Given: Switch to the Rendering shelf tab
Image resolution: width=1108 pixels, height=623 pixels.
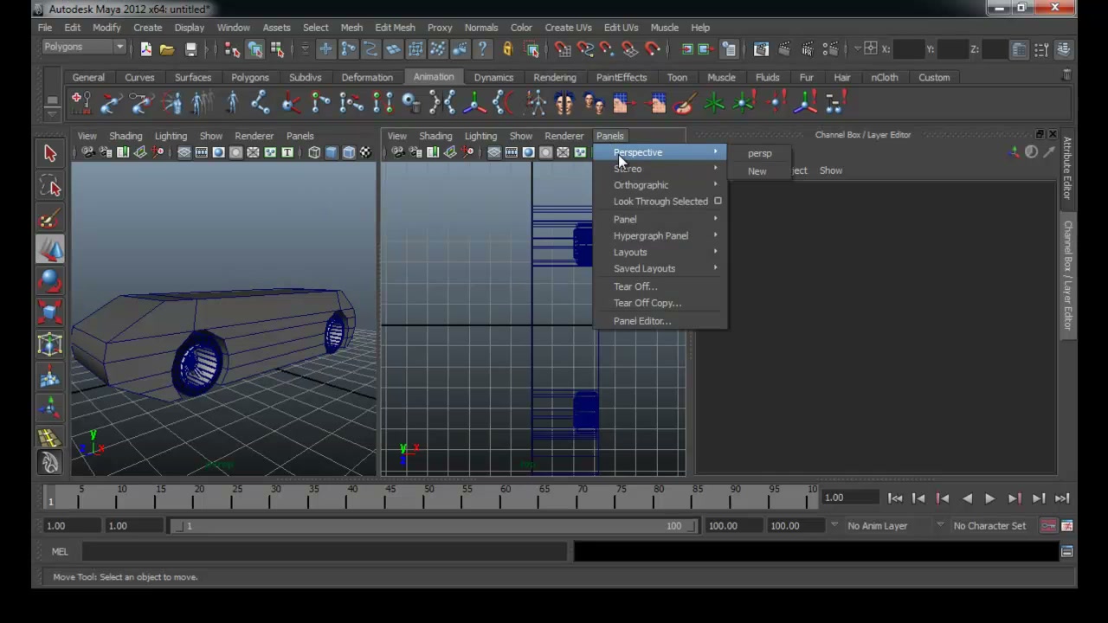Looking at the screenshot, I should (554, 78).
